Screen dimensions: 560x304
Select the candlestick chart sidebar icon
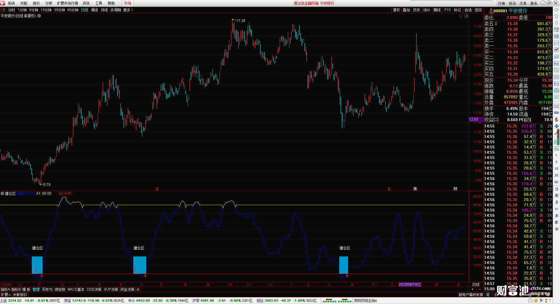556,50
